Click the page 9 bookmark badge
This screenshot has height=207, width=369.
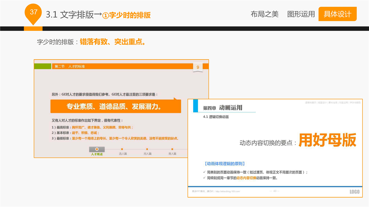coord(198,67)
